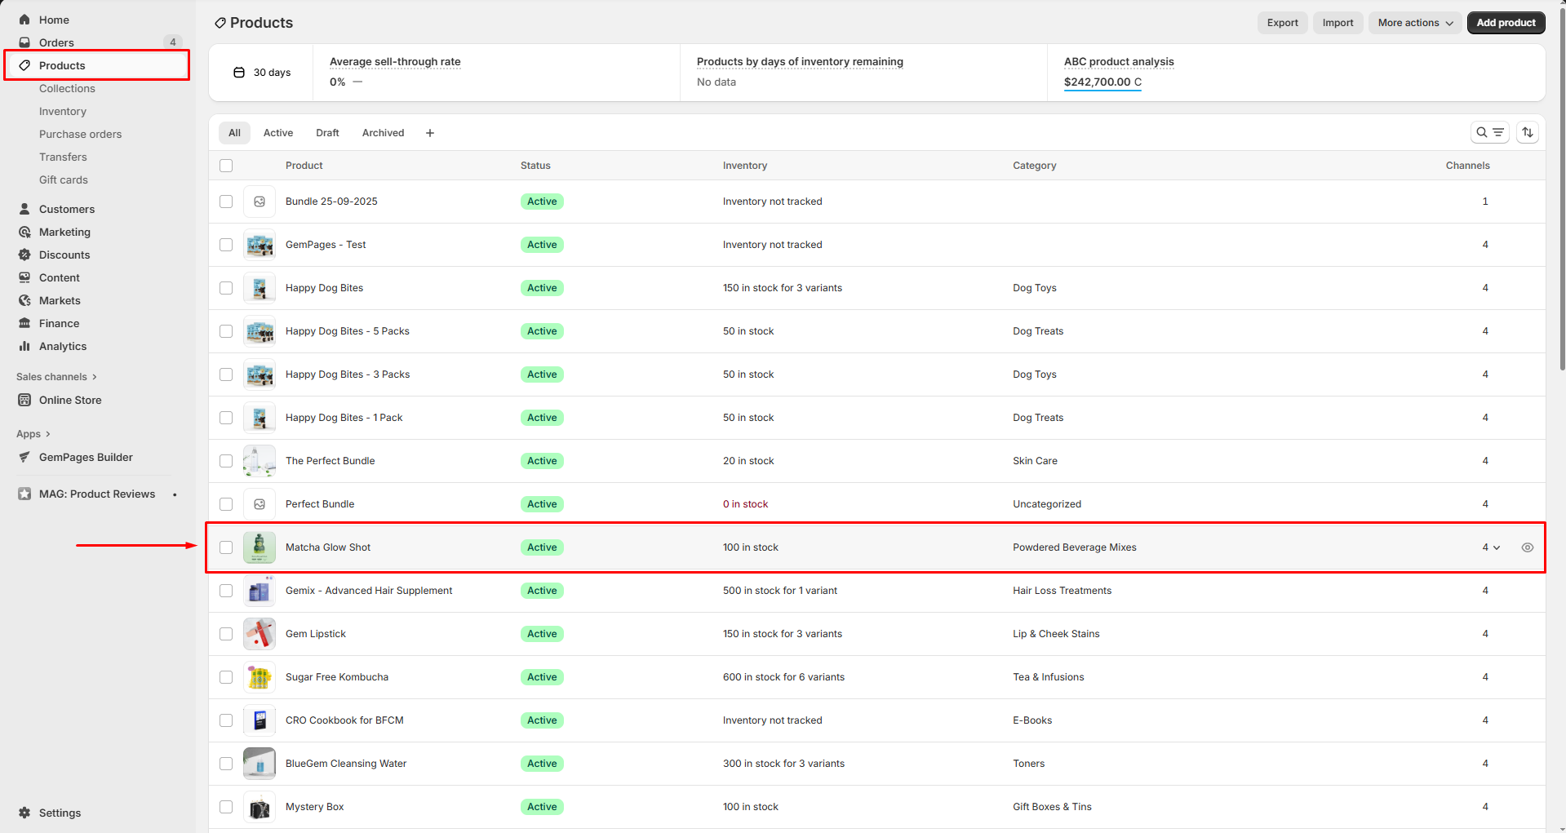
Task: Check the Matcha Glow Shot checkbox
Action: coord(226,547)
